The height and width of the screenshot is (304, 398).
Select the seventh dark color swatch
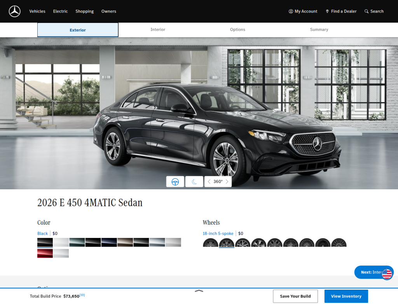pos(141,242)
